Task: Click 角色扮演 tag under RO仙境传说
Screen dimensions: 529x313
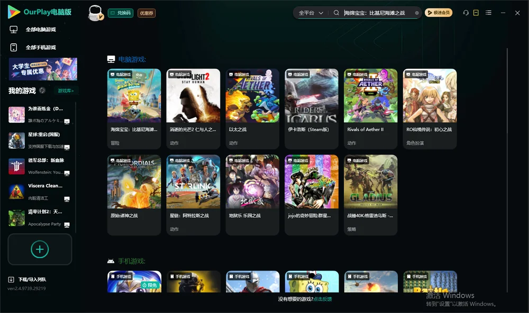Action: pyautogui.click(x=415, y=143)
